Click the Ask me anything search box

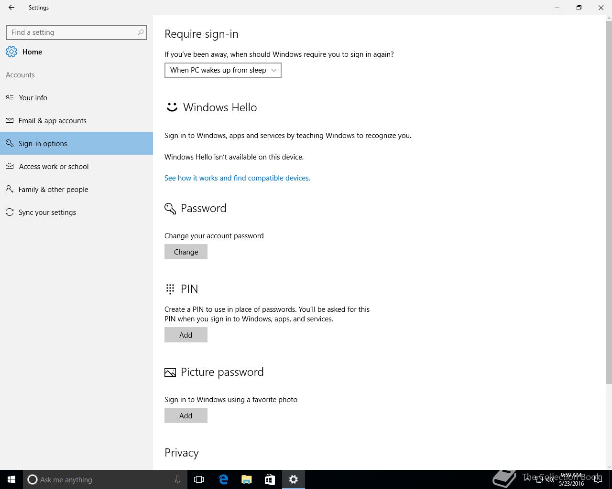click(105, 479)
